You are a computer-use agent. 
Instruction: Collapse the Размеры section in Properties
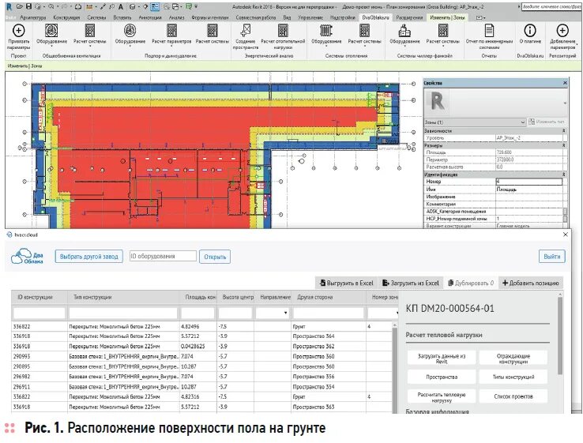[x=564, y=145]
